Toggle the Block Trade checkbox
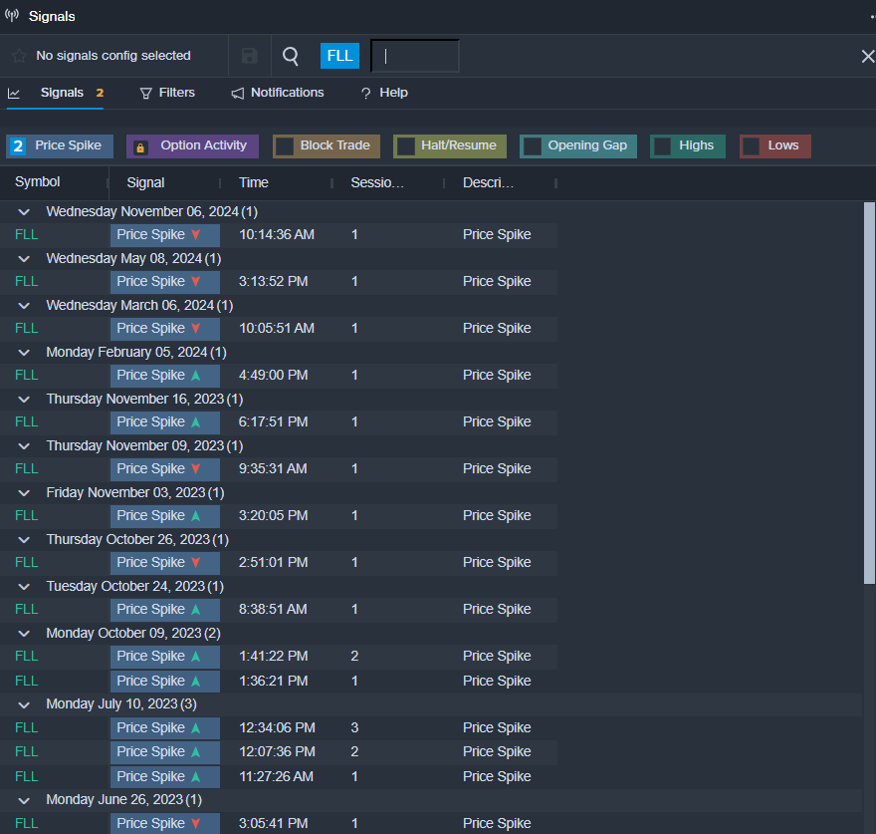Viewport: 876px width, 834px height. tap(285, 146)
